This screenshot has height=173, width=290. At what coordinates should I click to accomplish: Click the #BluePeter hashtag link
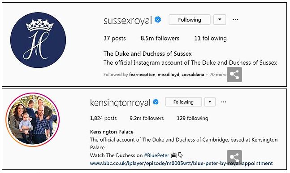(x=156, y=155)
